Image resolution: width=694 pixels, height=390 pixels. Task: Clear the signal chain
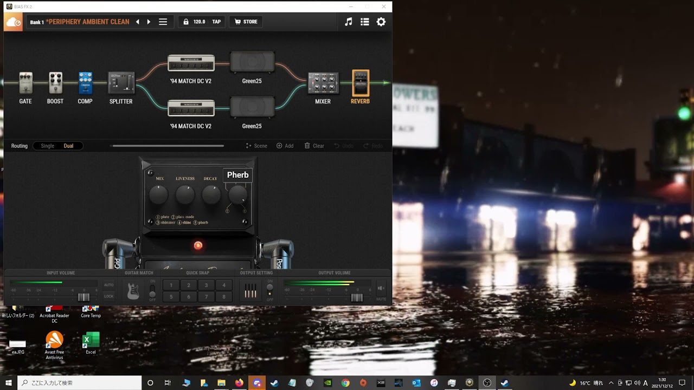[x=314, y=146]
